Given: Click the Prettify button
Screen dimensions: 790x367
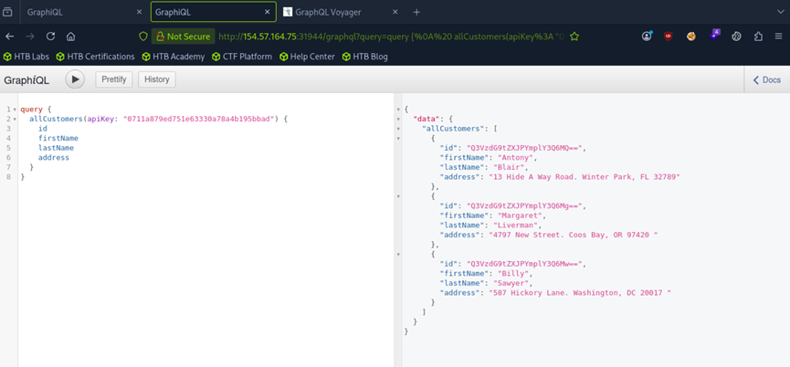Looking at the screenshot, I should click(x=114, y=79).
